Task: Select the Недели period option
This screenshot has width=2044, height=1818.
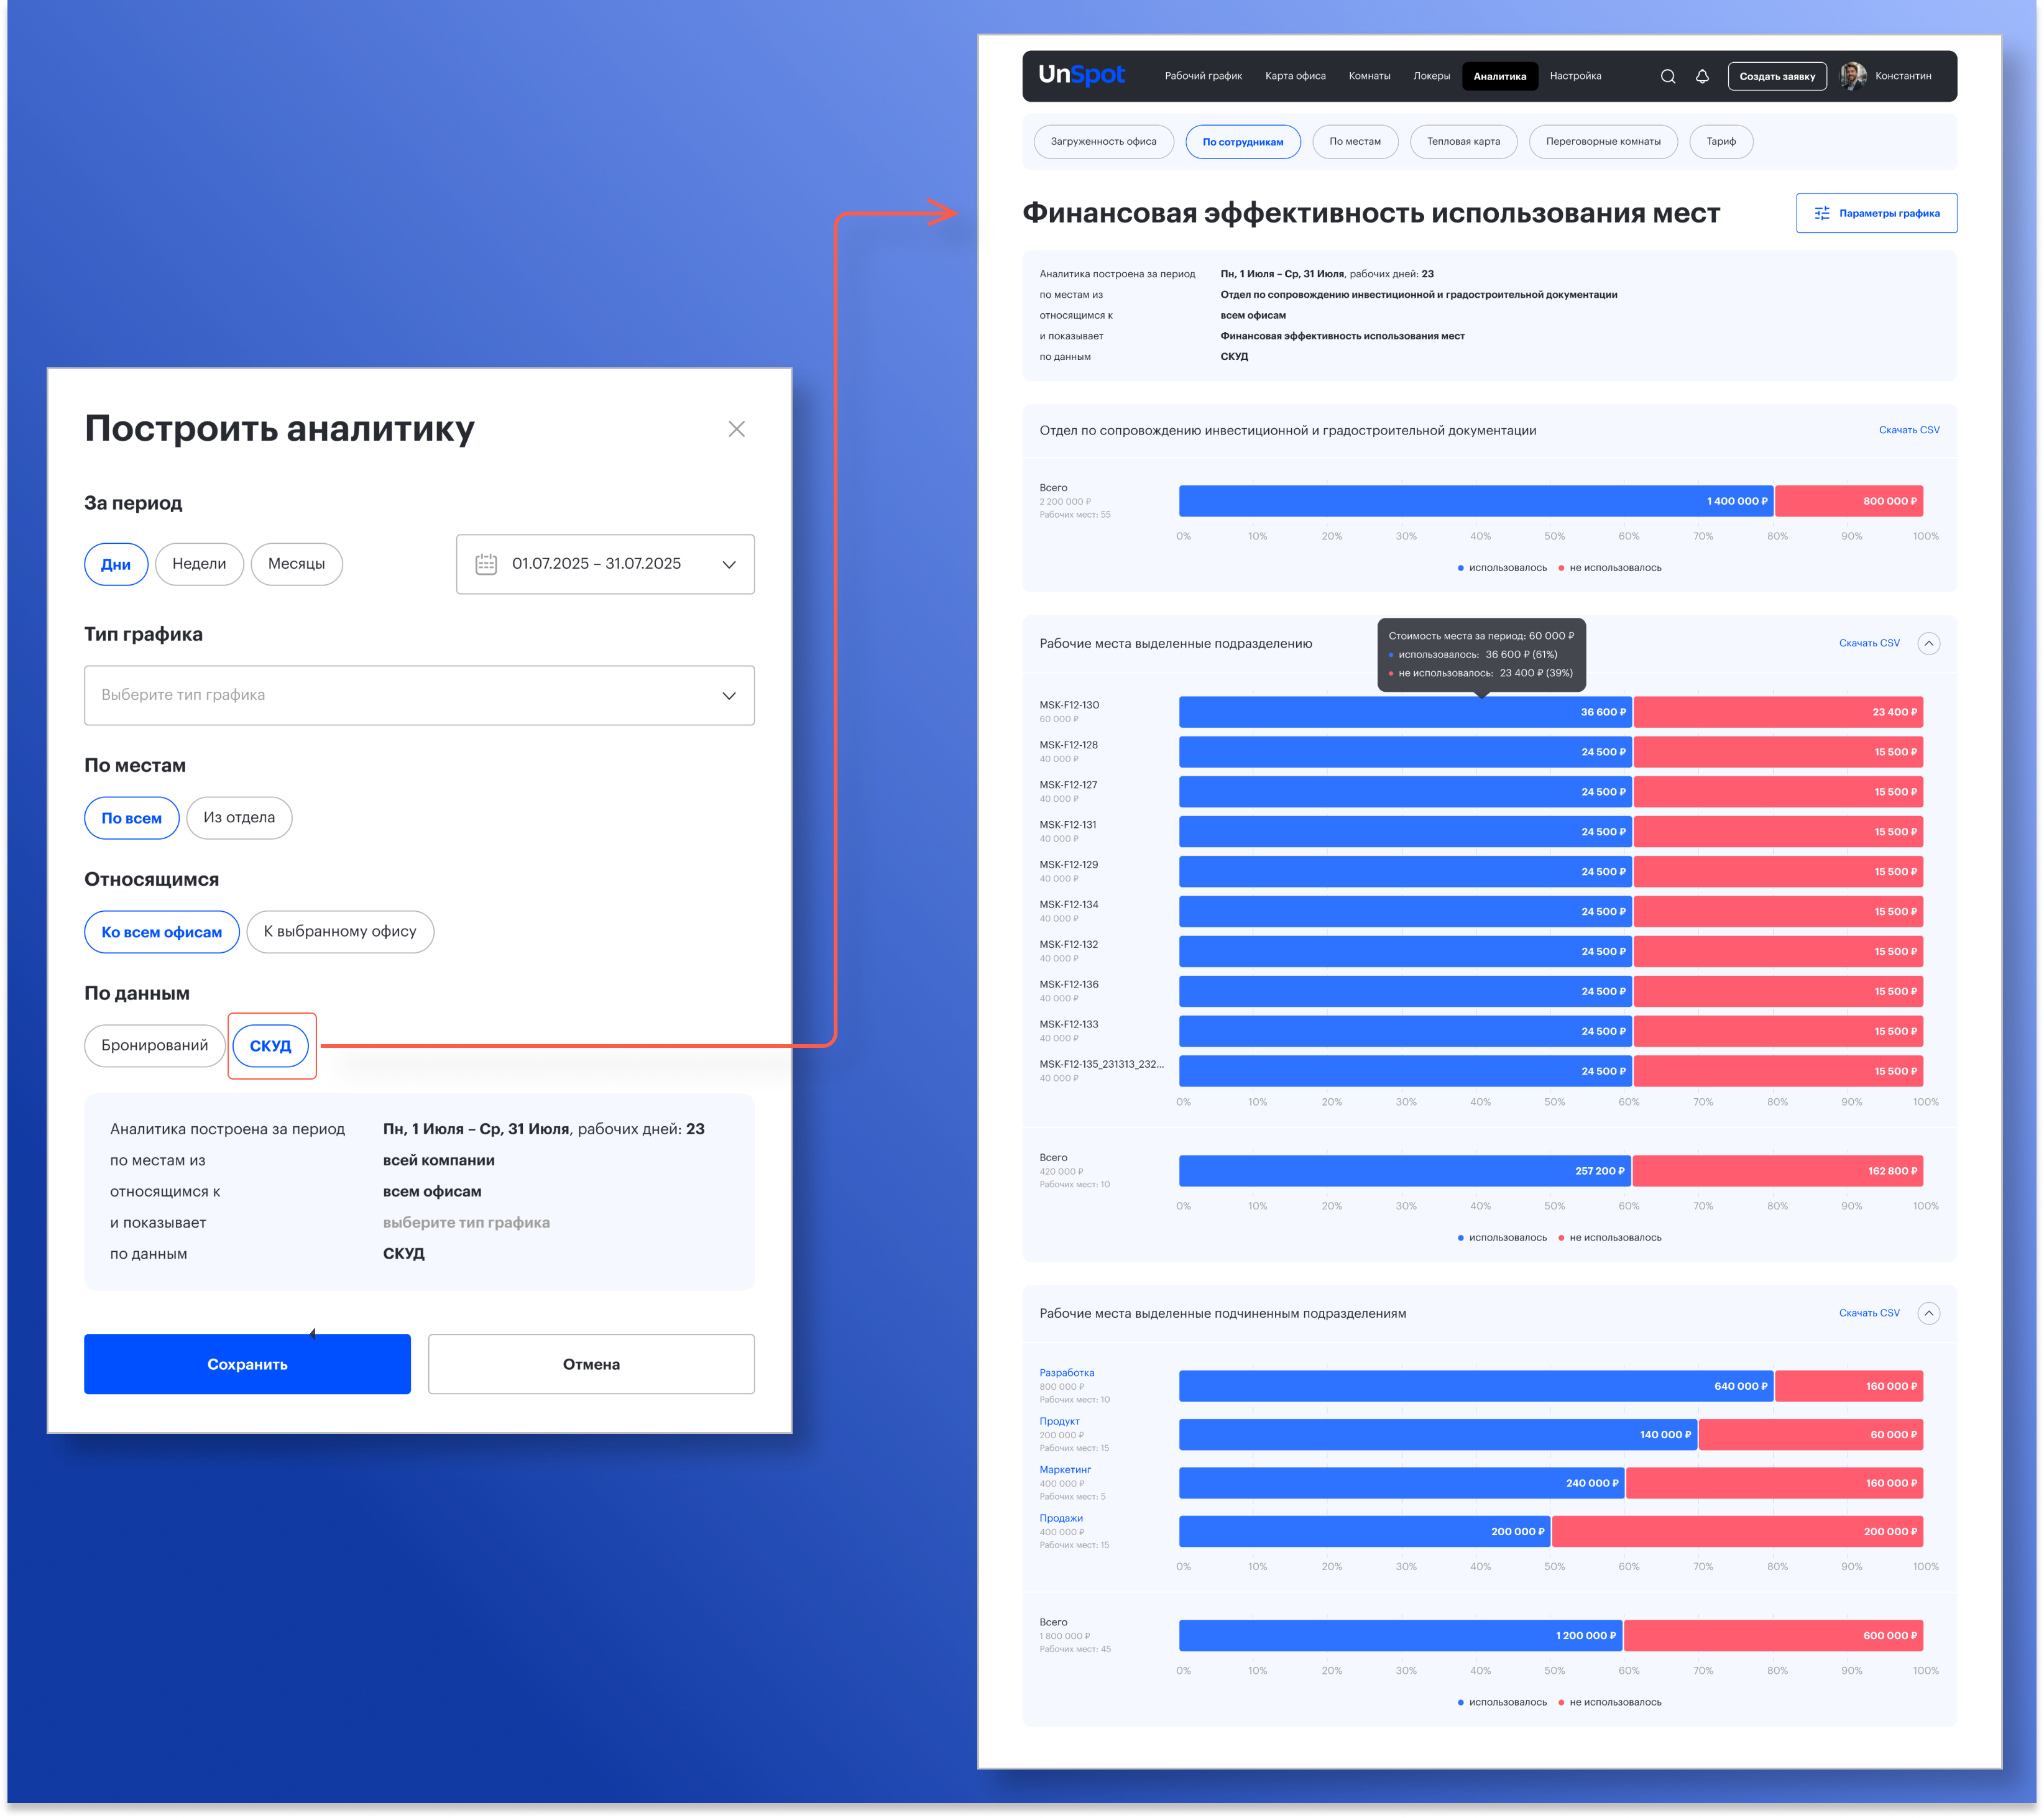Action: point(199,564)
